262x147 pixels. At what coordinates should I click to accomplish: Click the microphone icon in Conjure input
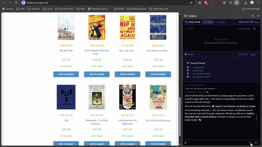250,143
